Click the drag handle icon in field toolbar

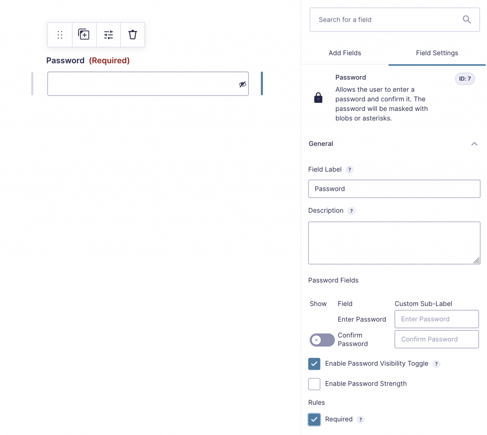click(60, 35)
